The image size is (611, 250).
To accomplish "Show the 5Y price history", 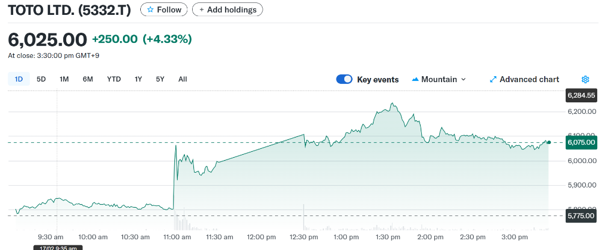I will tap(160, 79).
